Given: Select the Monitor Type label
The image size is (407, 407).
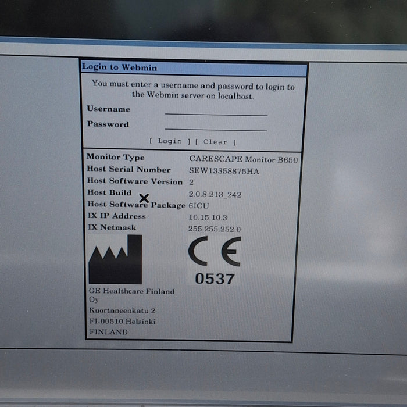Looking at the screenshot, I should [116, 157].
